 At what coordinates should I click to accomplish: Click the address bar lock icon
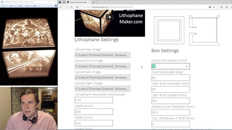pos(85,7)
